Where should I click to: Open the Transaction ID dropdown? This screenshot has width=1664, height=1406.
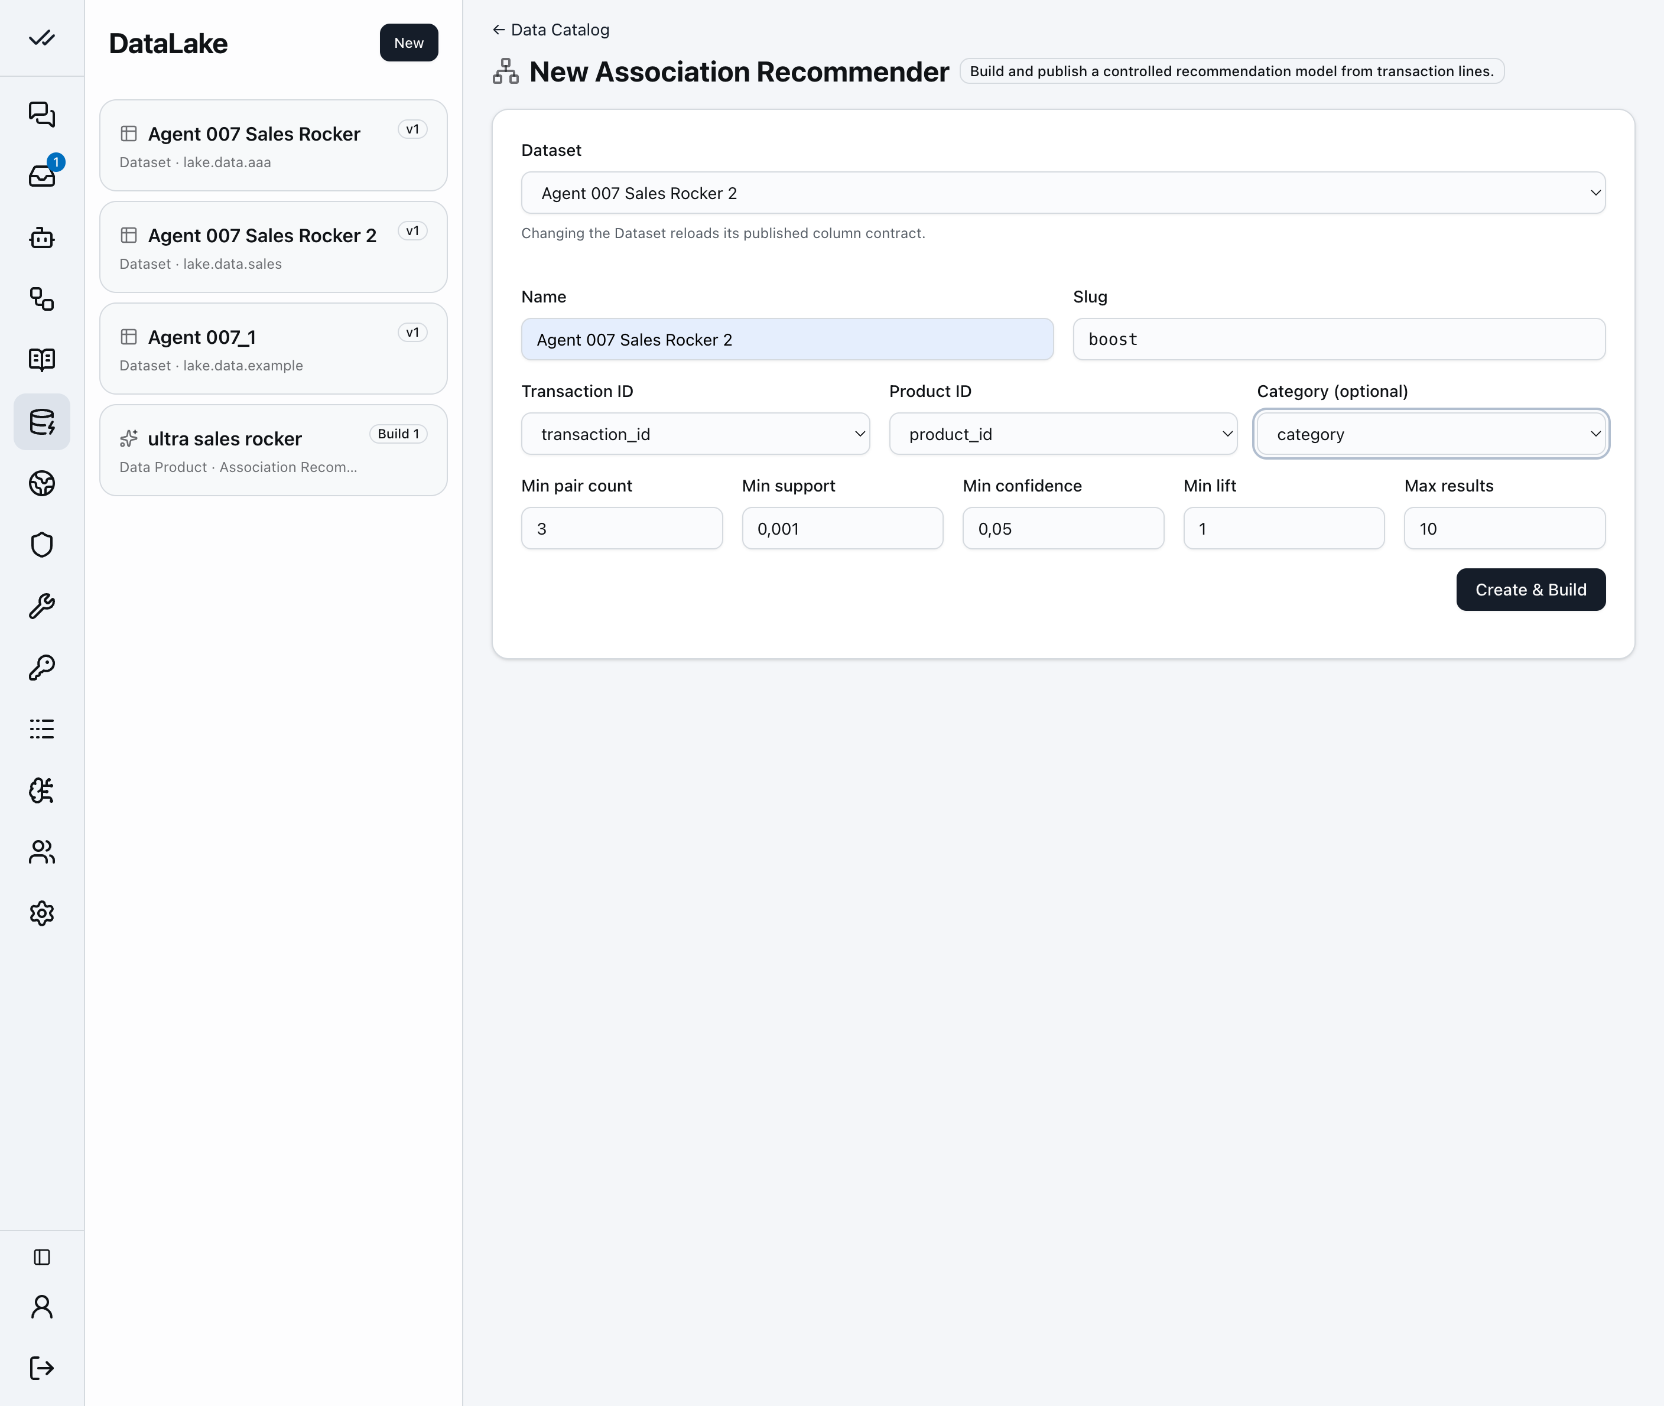point(695,434)
